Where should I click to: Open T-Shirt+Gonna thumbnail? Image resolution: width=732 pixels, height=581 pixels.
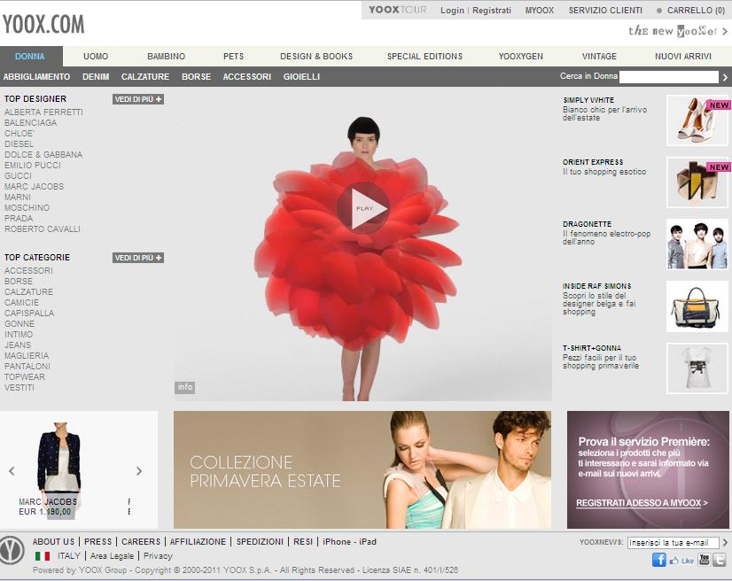coord(697,368)
